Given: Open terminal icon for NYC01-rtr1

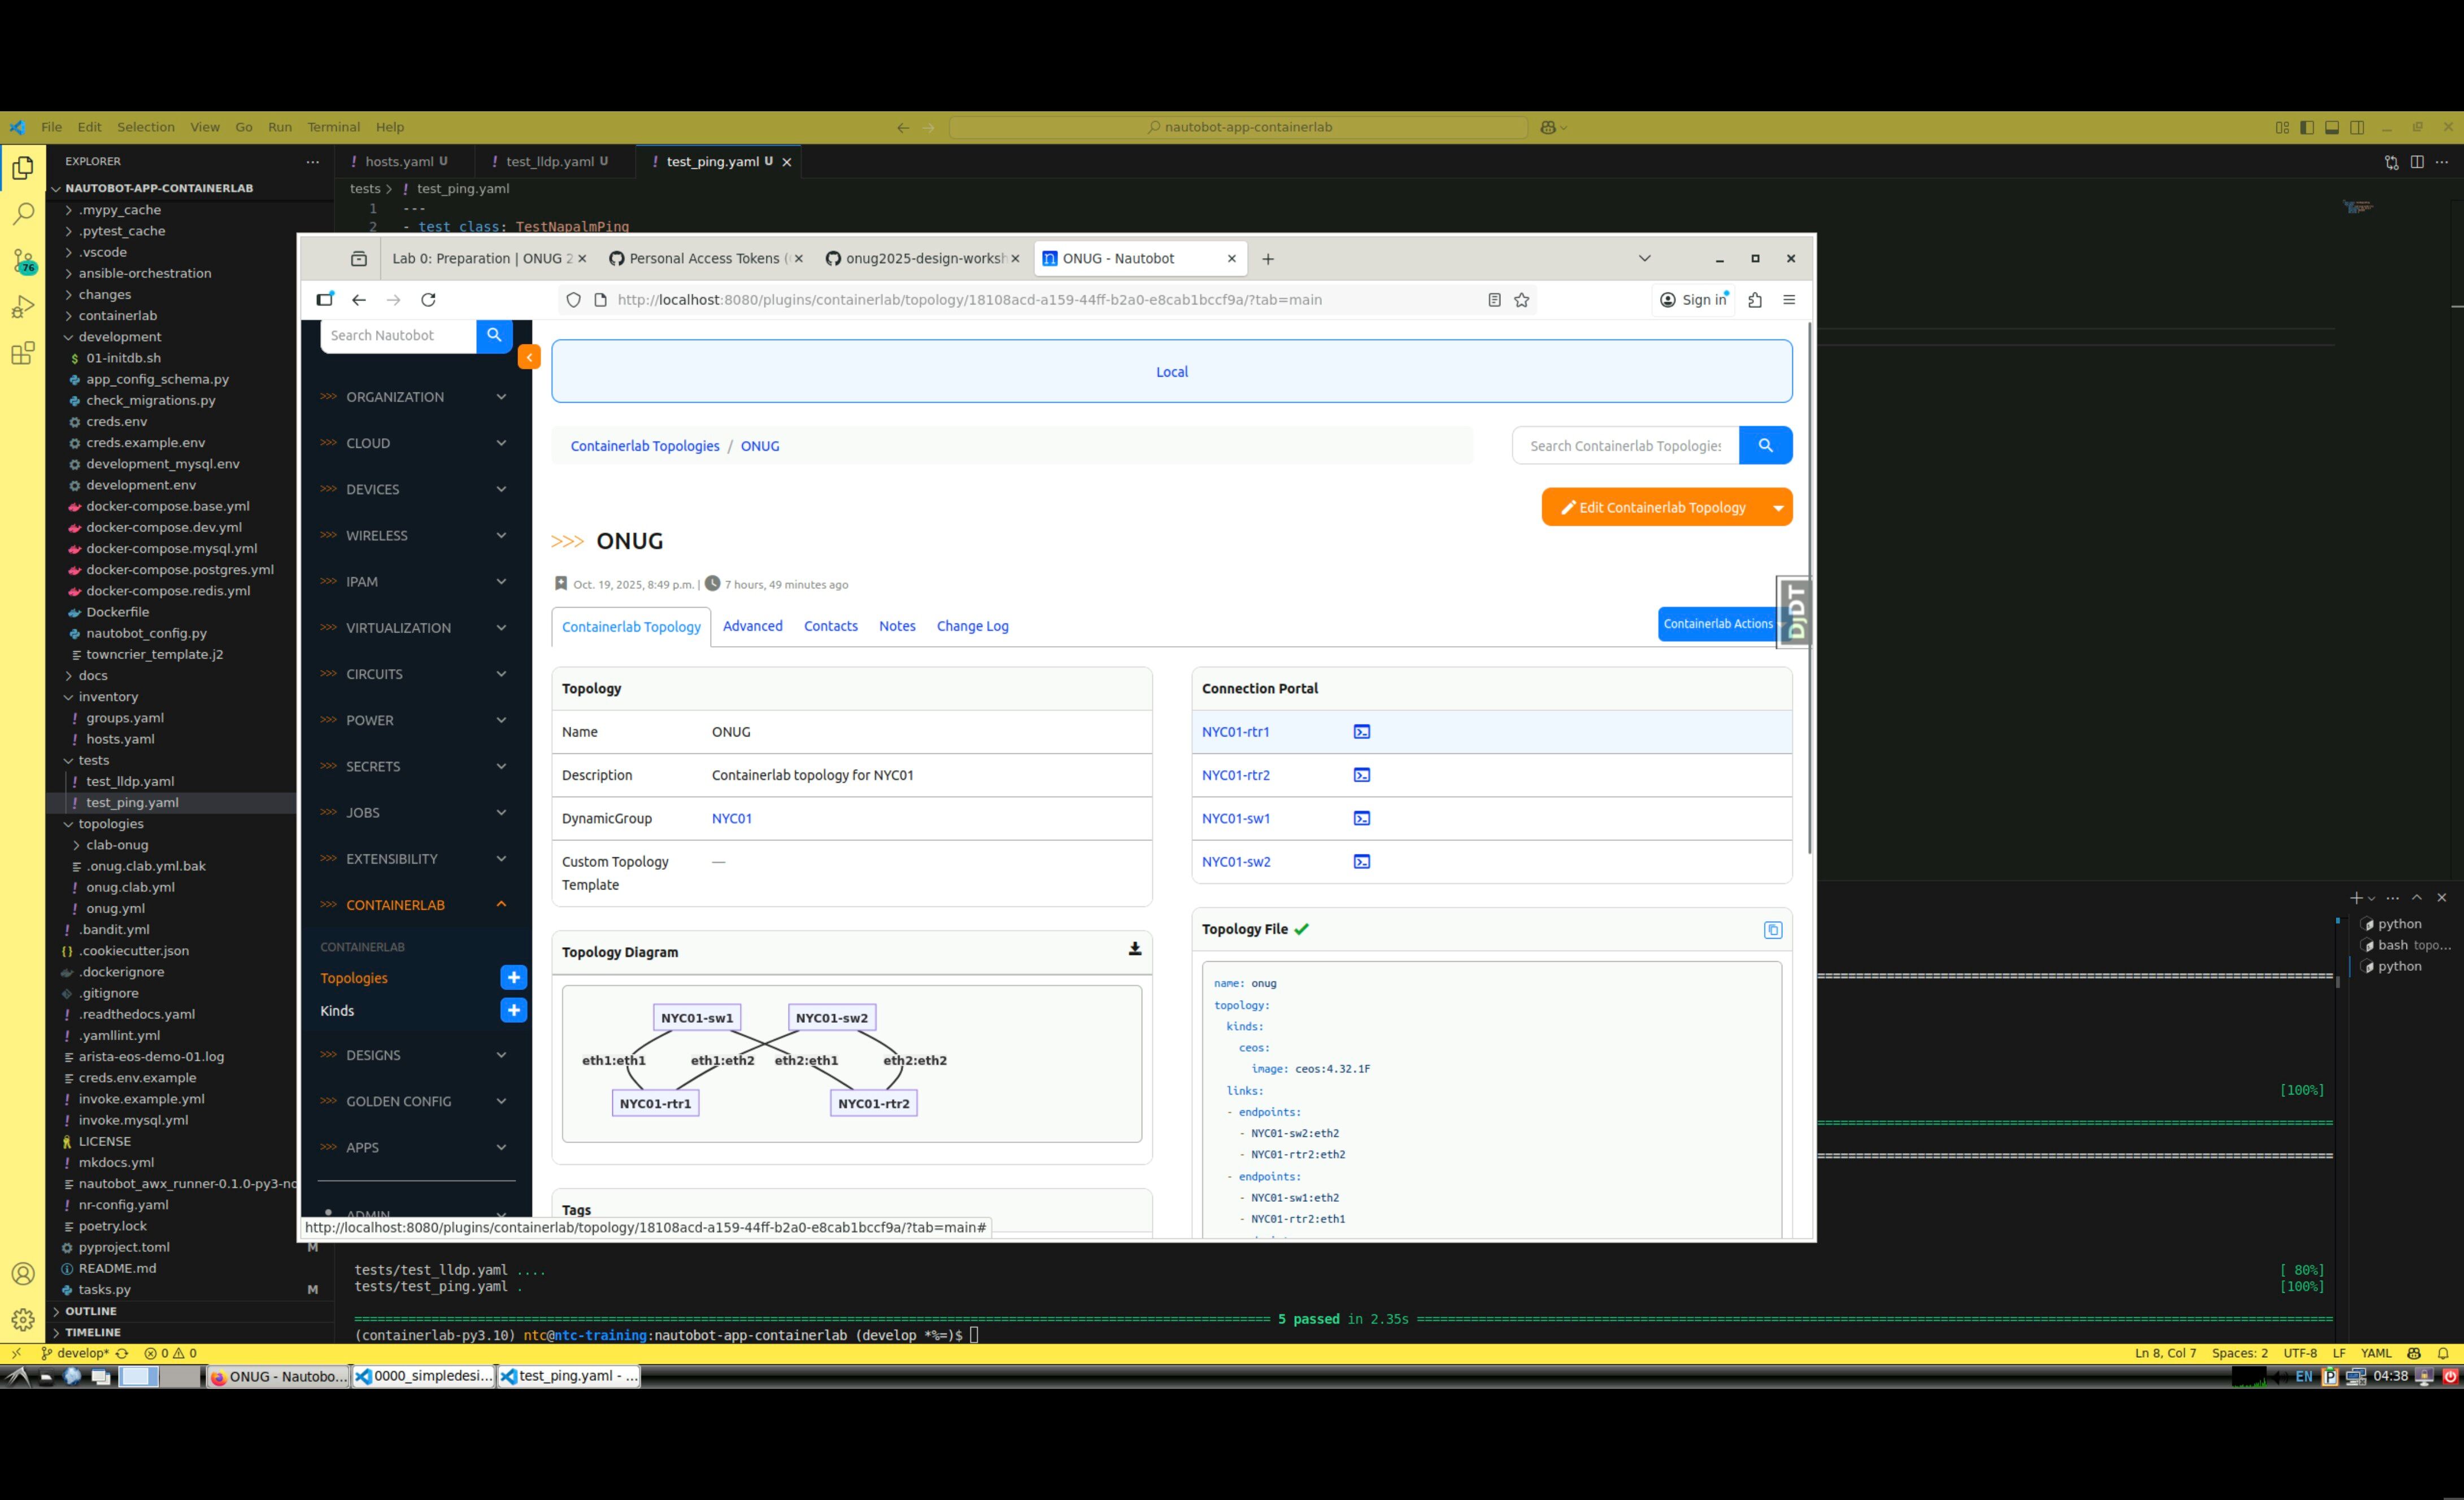Looking at the screenshot, I should point(1361,732).
